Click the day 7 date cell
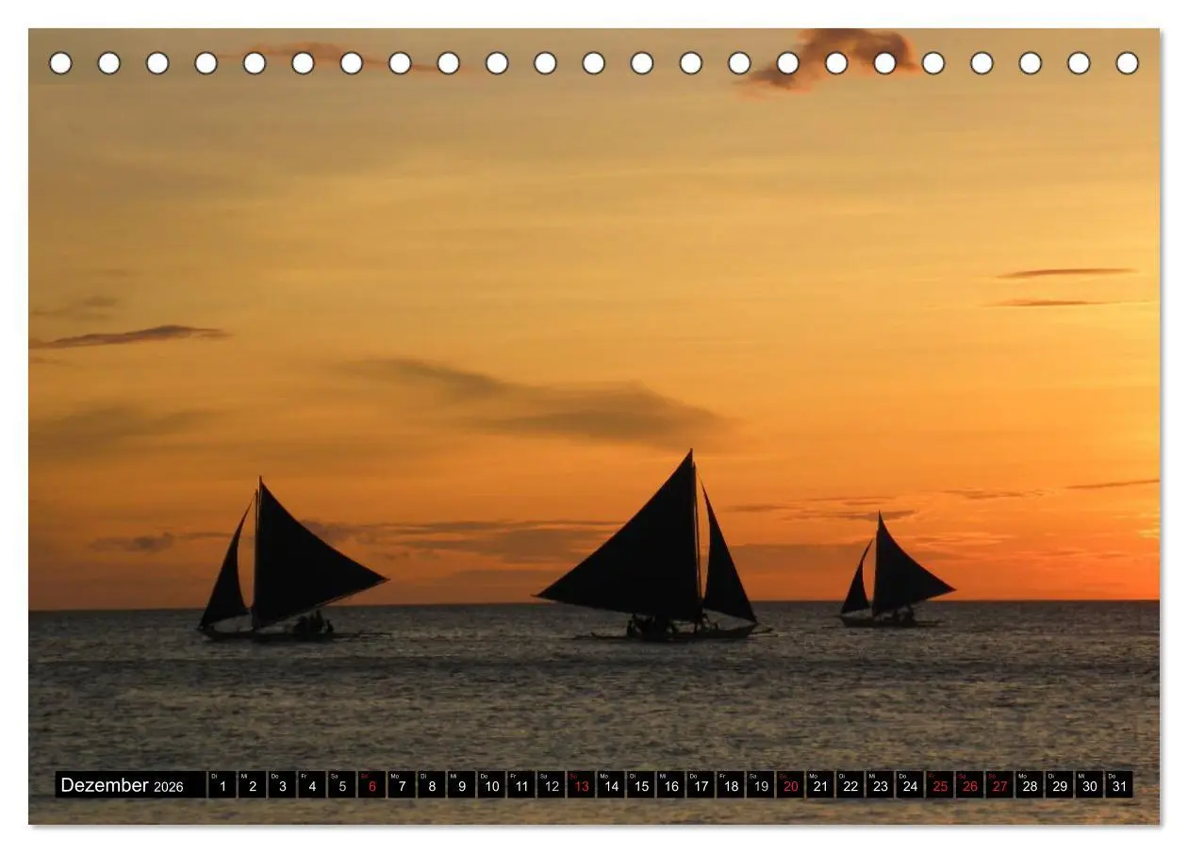 click(x=401, y=784)
